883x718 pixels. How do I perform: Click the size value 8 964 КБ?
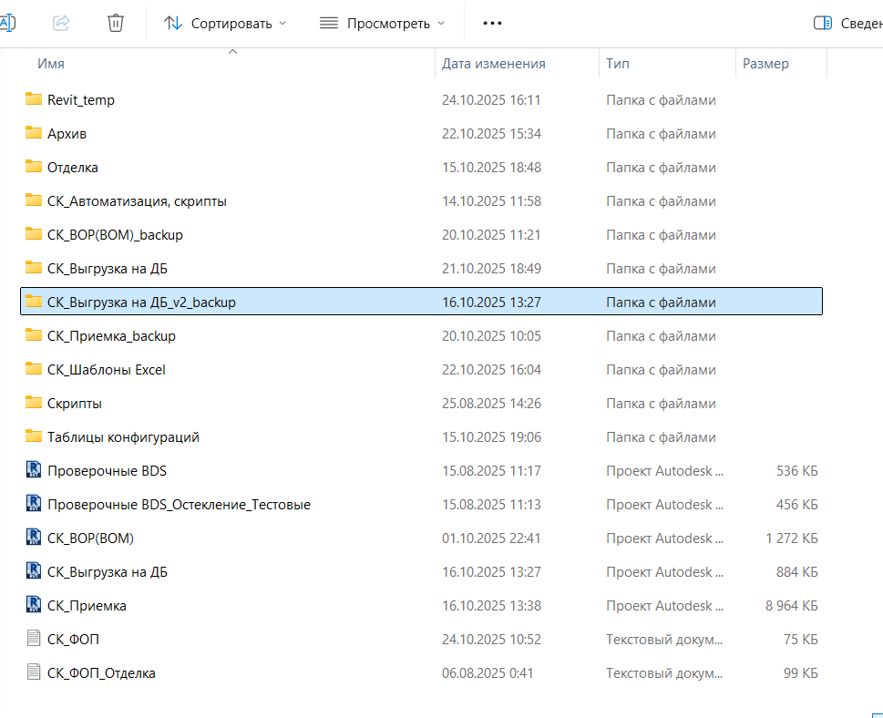coord(791,605)
